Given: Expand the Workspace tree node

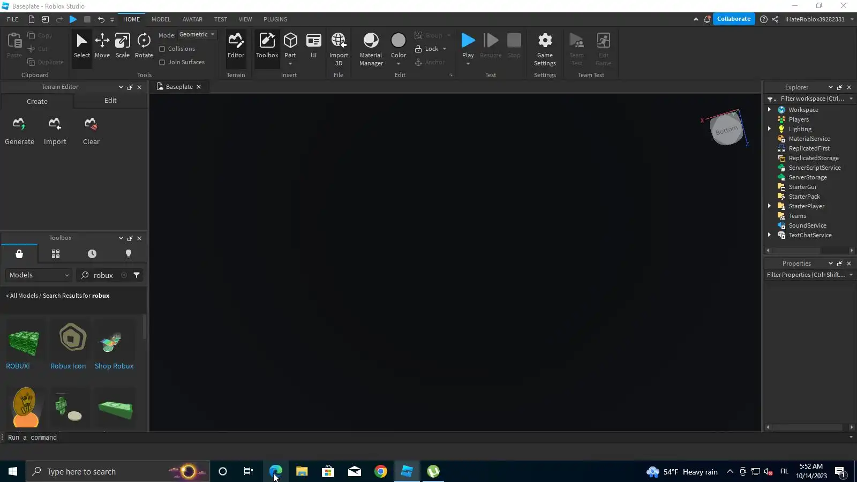Looking at the screenshot, I should (770, 110).
